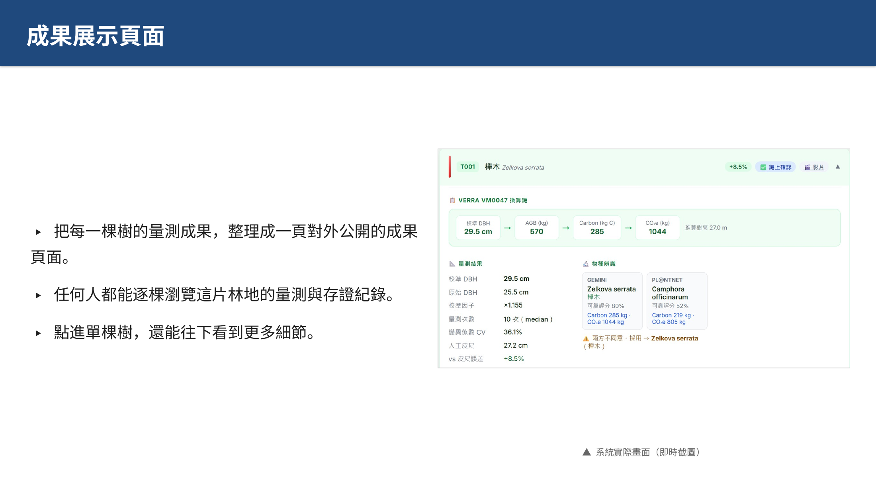Select the +8.5% badge in card header
The height and width of the screenshot is (493, 876).
[x=738, y=167]
